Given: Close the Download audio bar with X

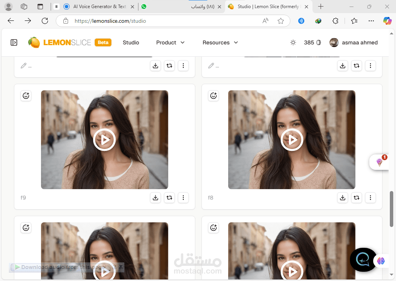Looking at the screenshot, I should 121,266.
